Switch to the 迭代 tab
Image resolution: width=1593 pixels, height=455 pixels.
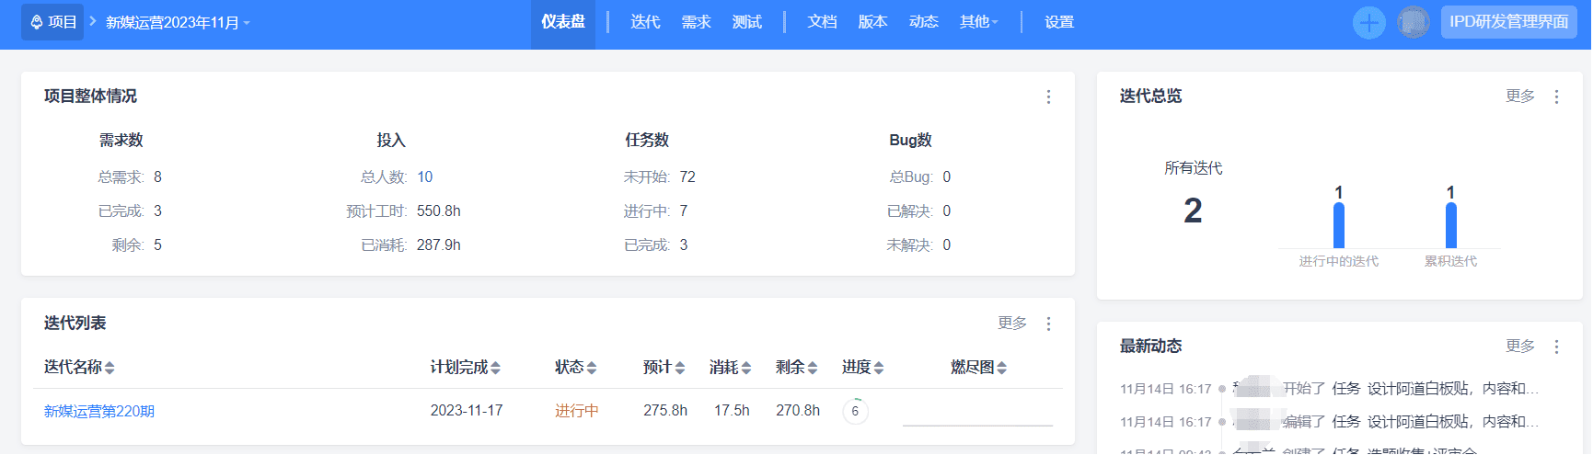pos(645,22)
